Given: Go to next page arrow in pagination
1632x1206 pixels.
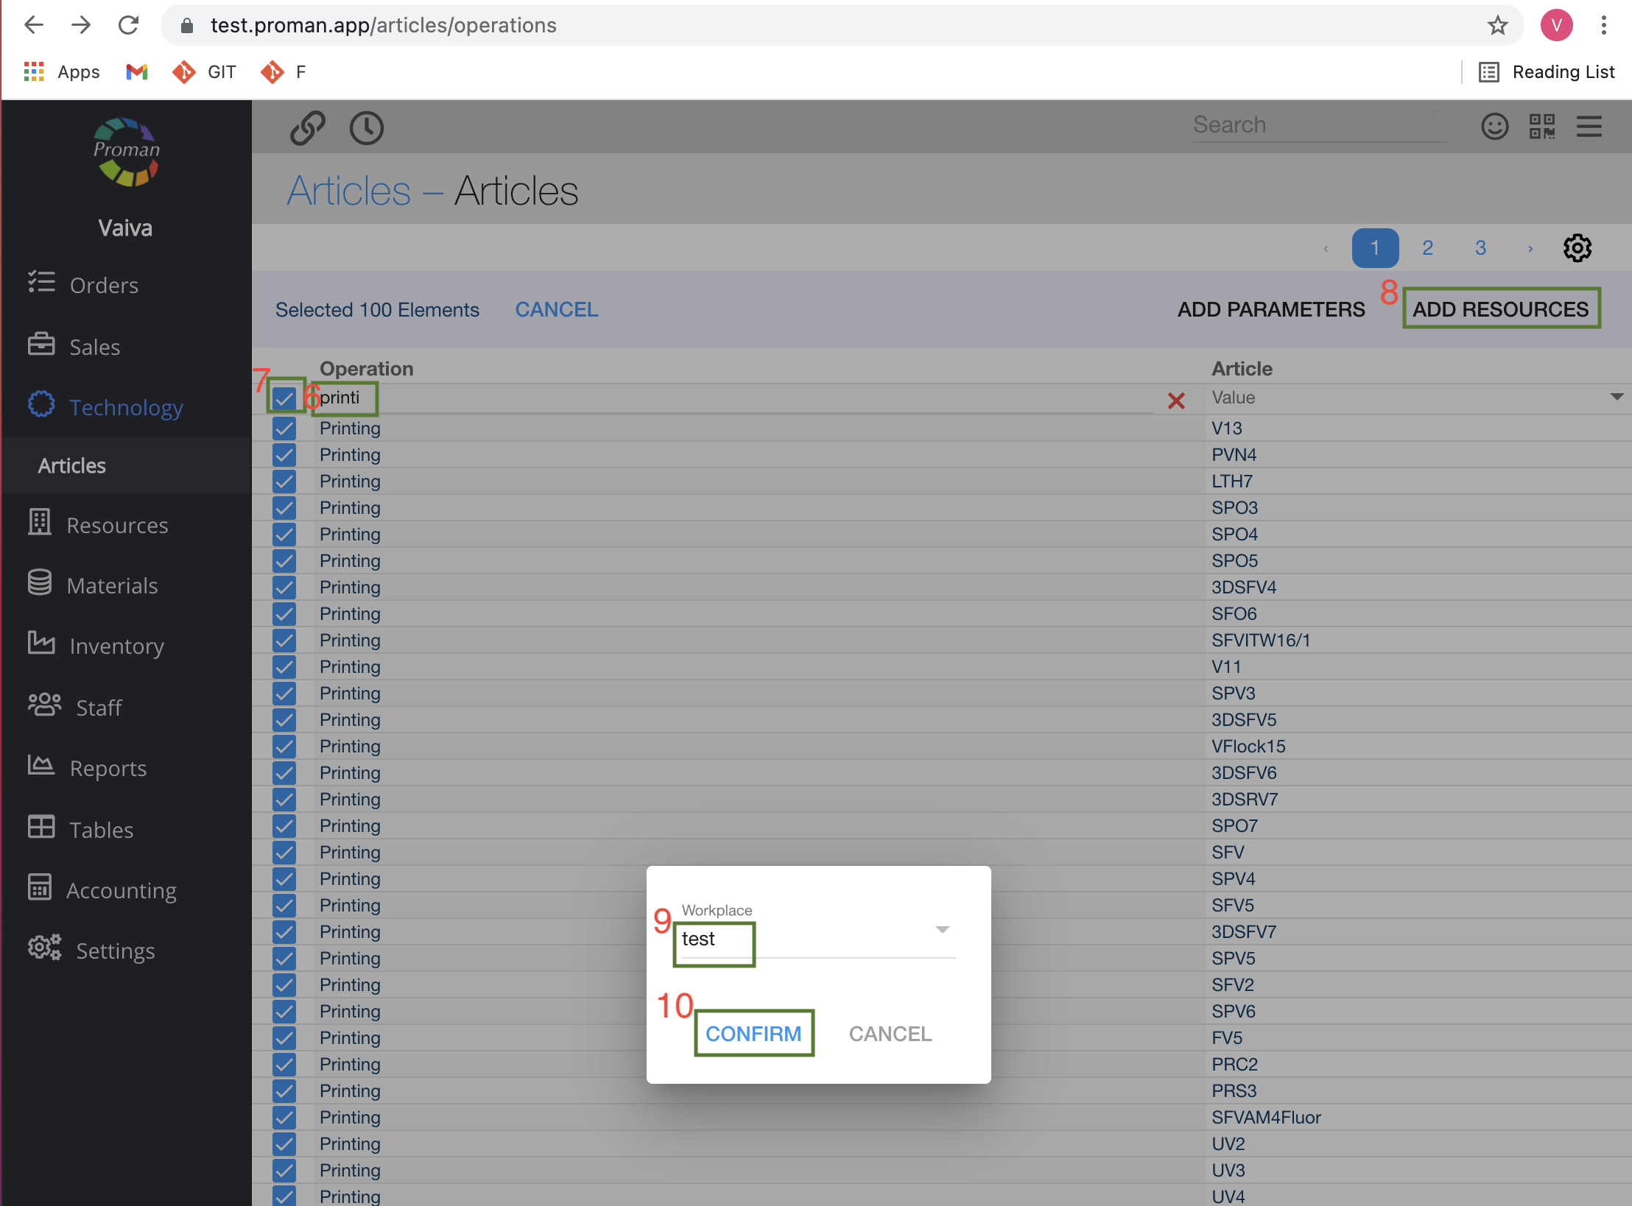Looking at the screenshot, I should pos(1530,249).
